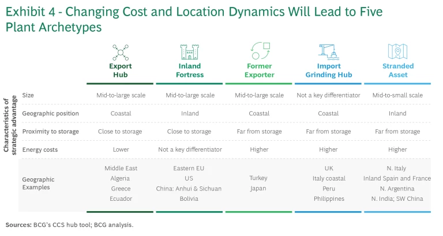
Task: Click Higher energy costs under Former Exporter
Action: coord(259,149)
